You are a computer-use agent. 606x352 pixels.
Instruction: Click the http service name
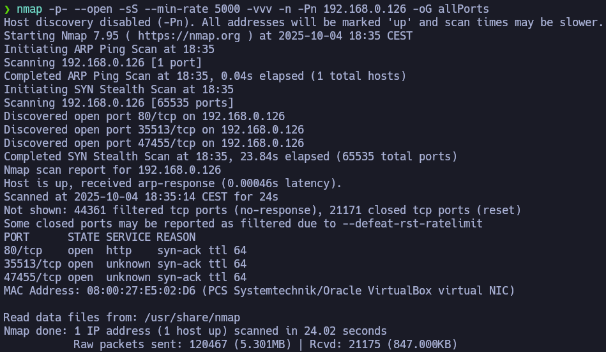click(x=118, y=250)
